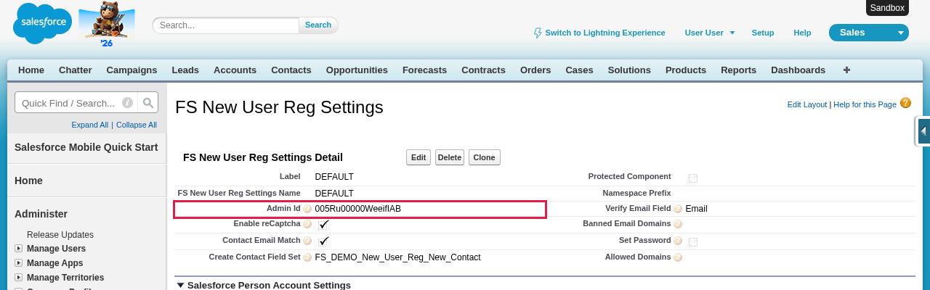The image size is (930, 290).
Task: Click the Quick Find magnifier icon
Action: click(x=147, y=103)
